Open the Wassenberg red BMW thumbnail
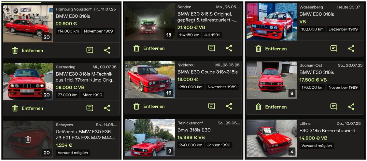This screenshot has width=367, height=161. pyautogui.click(x=272, y=22)
